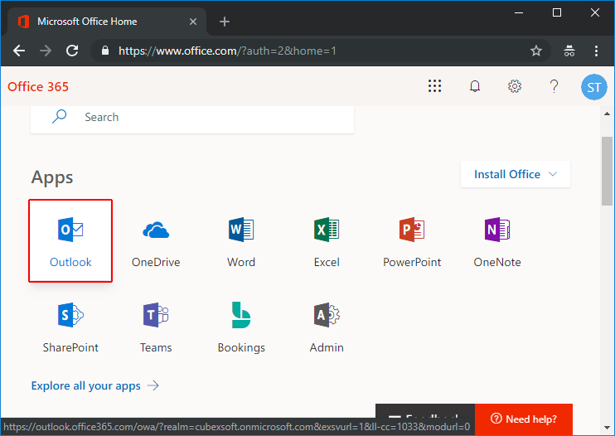Click the address bar URL
This screenshot has width=615, height=436.
point(227,51)
